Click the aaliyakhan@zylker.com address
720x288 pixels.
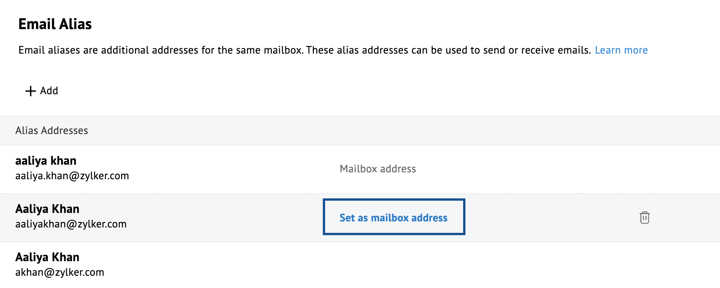71,224
